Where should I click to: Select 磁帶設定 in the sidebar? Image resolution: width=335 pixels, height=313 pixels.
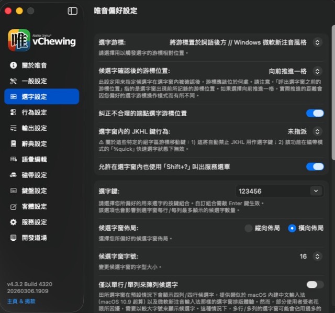[42, 175]
